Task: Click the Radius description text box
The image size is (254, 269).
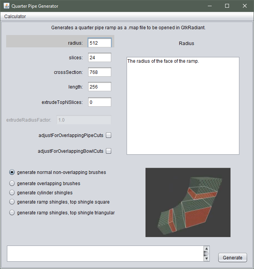Action: point(183,106)
